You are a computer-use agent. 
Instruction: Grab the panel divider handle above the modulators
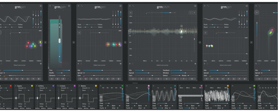pos(135,83)
